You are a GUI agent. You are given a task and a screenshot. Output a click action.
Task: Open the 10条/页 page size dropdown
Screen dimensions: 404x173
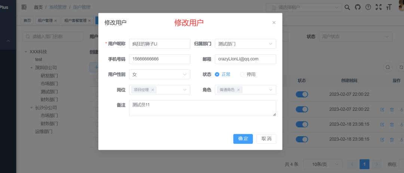[x=323, y=164]
